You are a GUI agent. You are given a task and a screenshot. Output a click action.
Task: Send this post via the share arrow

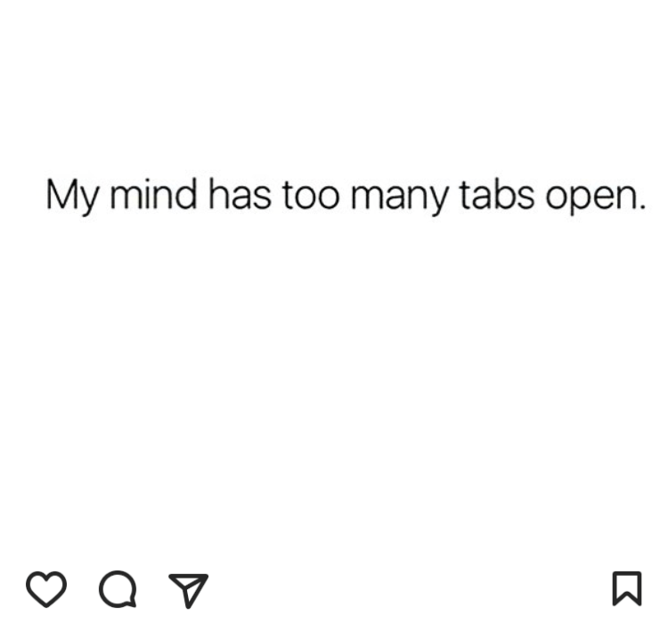[x=189, y=589]
